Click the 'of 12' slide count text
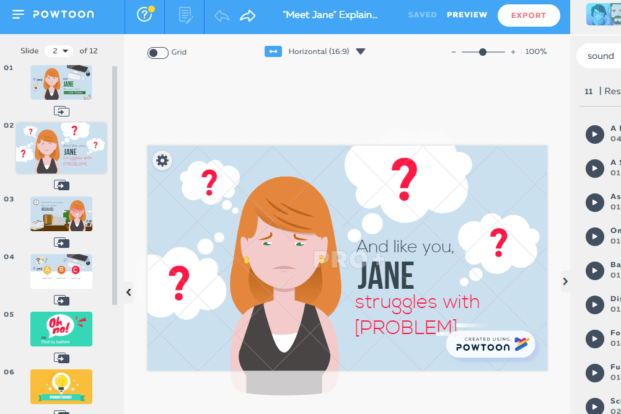Viewport: 621px width, 414px height. 89,51
